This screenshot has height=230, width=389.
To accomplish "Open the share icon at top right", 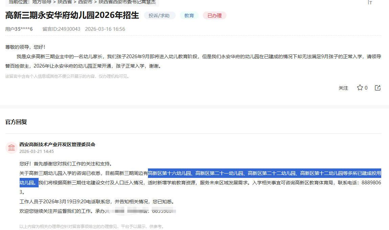I will (377, 88).
